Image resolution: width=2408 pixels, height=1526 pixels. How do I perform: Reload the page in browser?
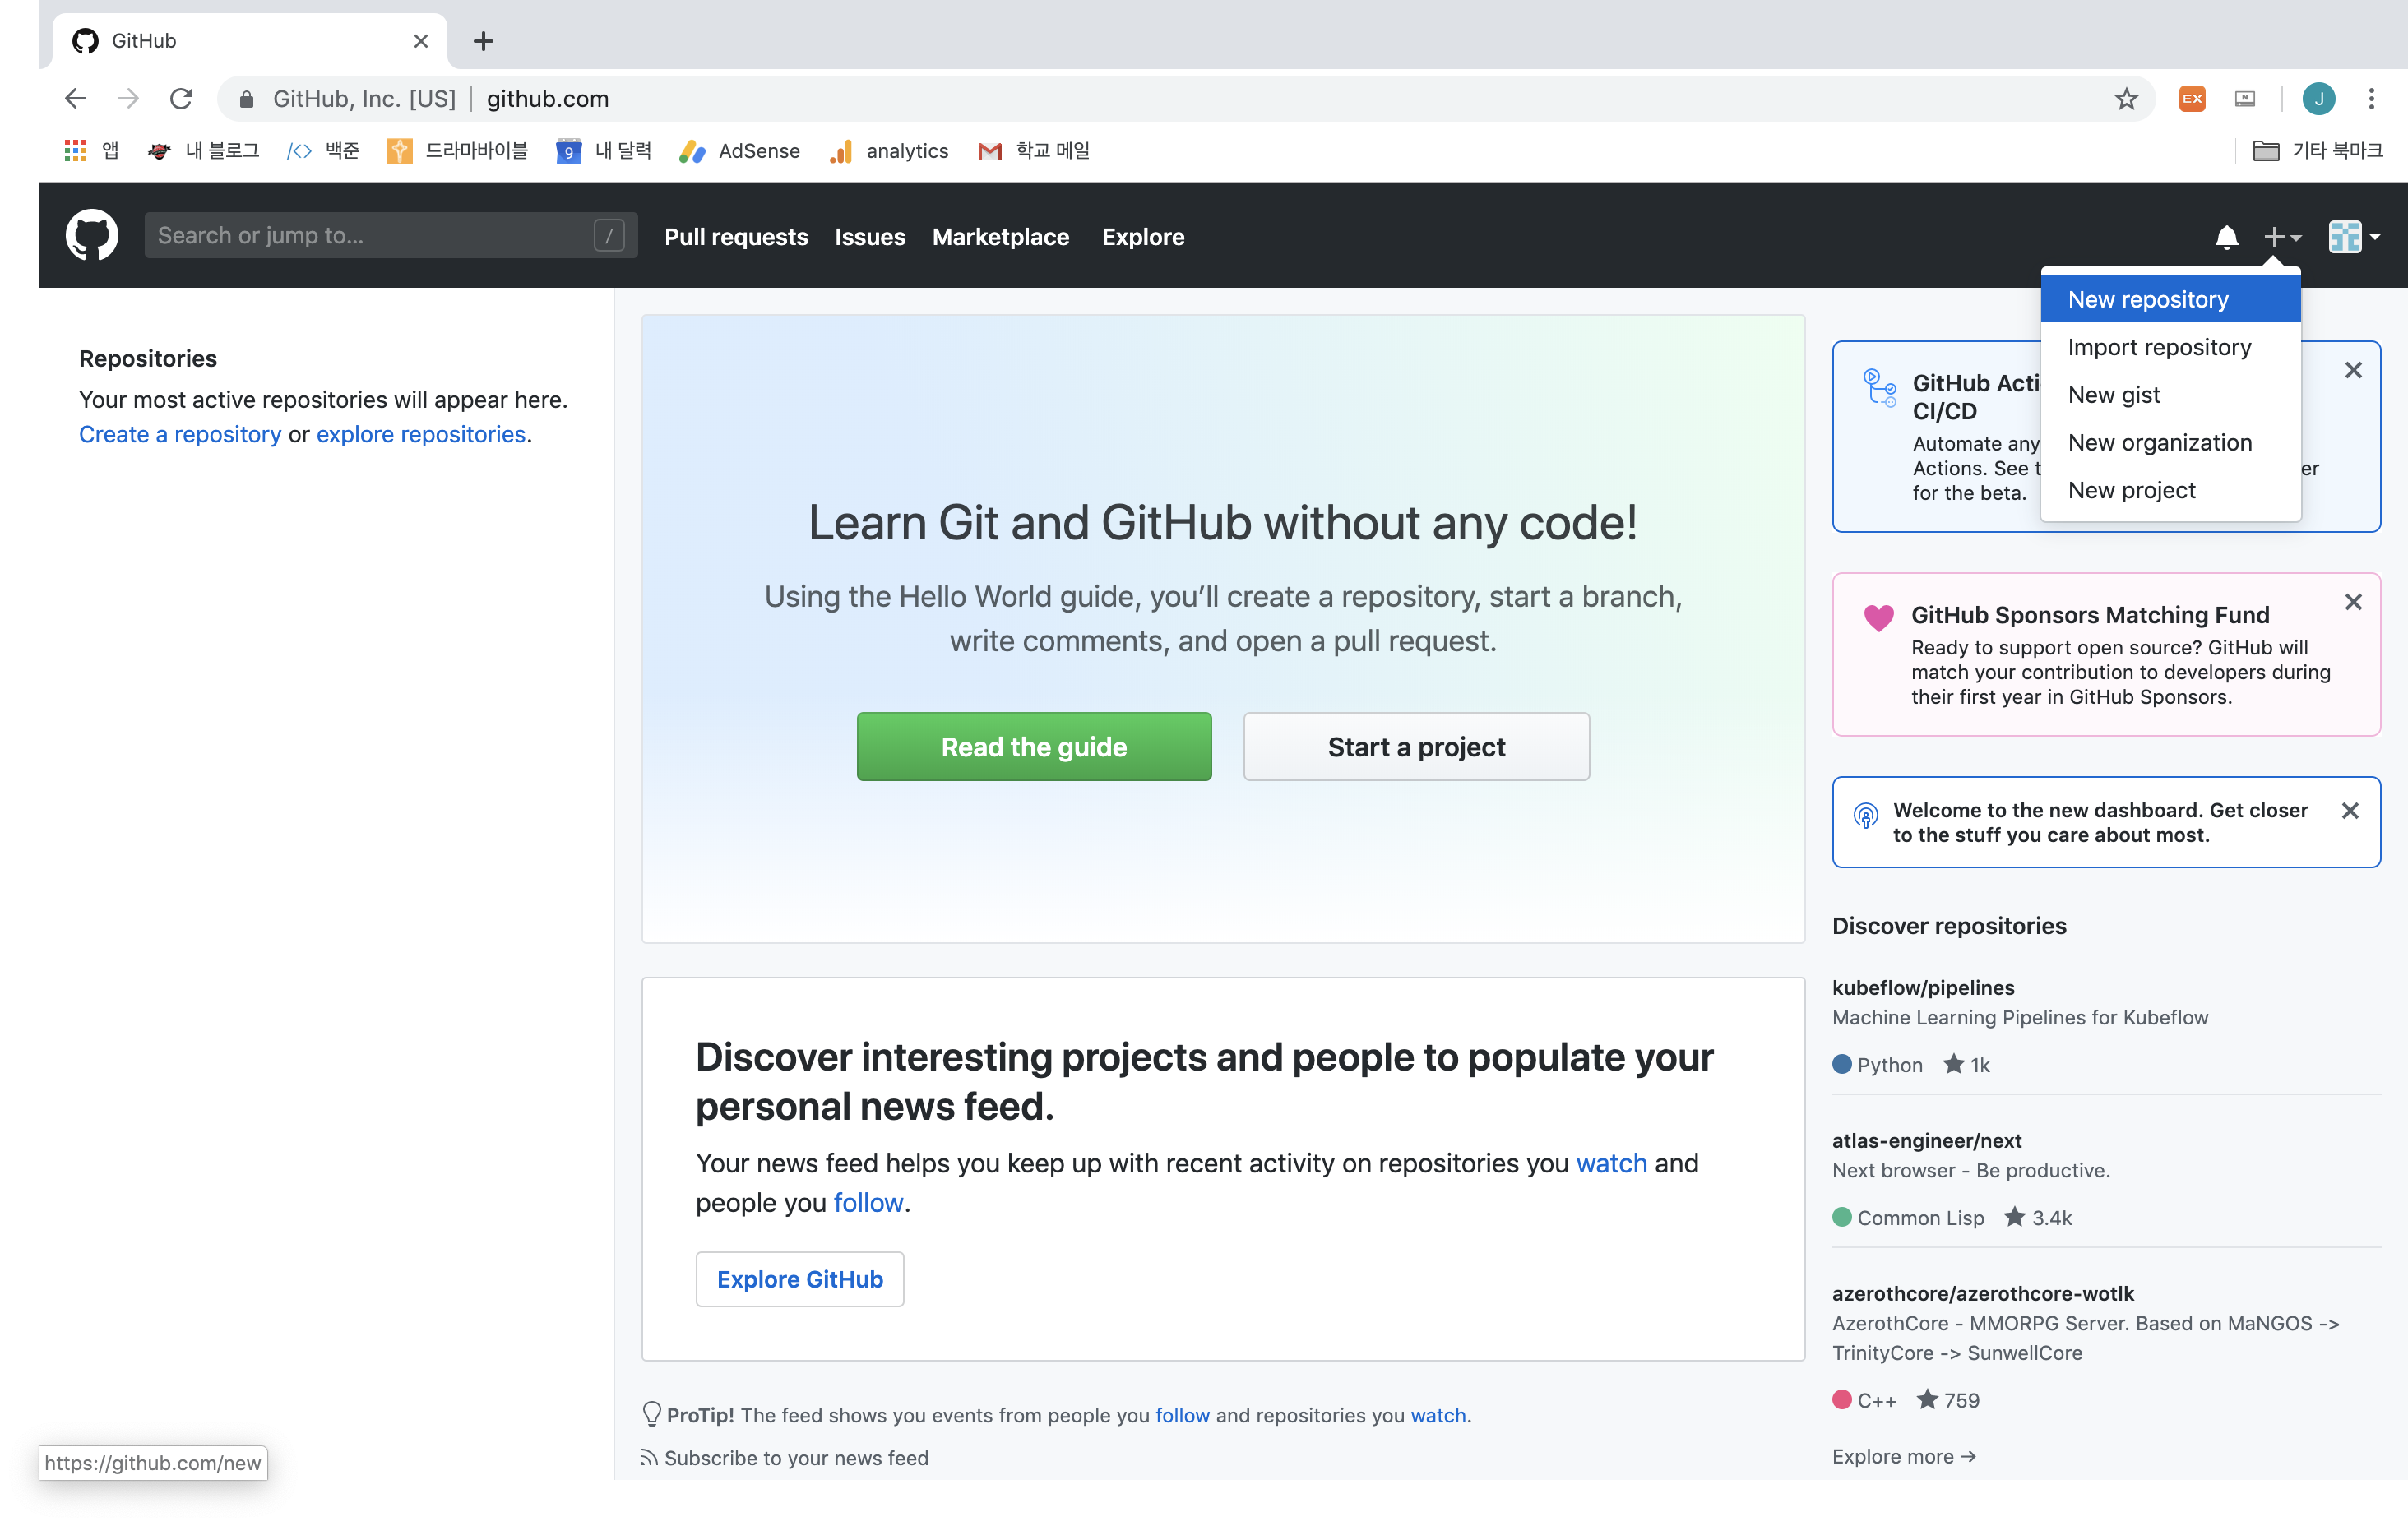[181, 99]
